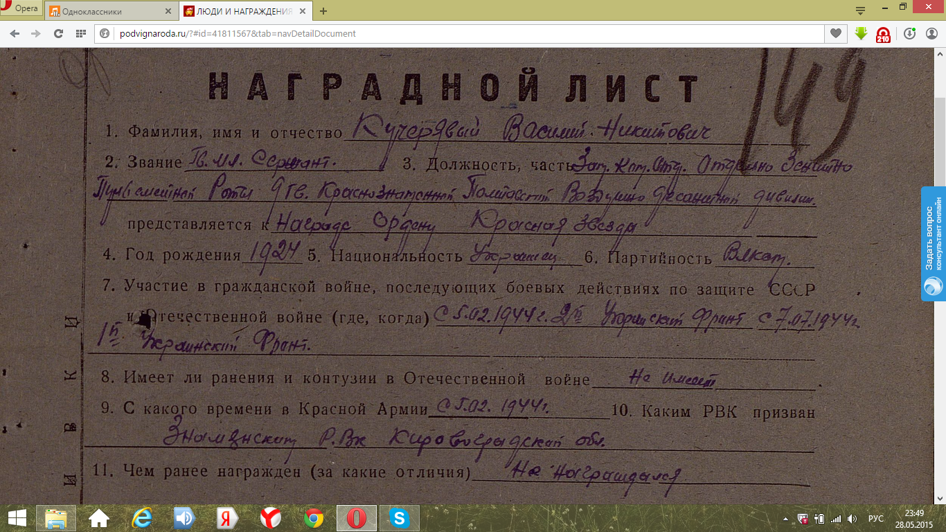Image resolution: width=946 pixels, height=532 pixels.
Task: Open Windows Start menu
Action: [x=17, y=517]
